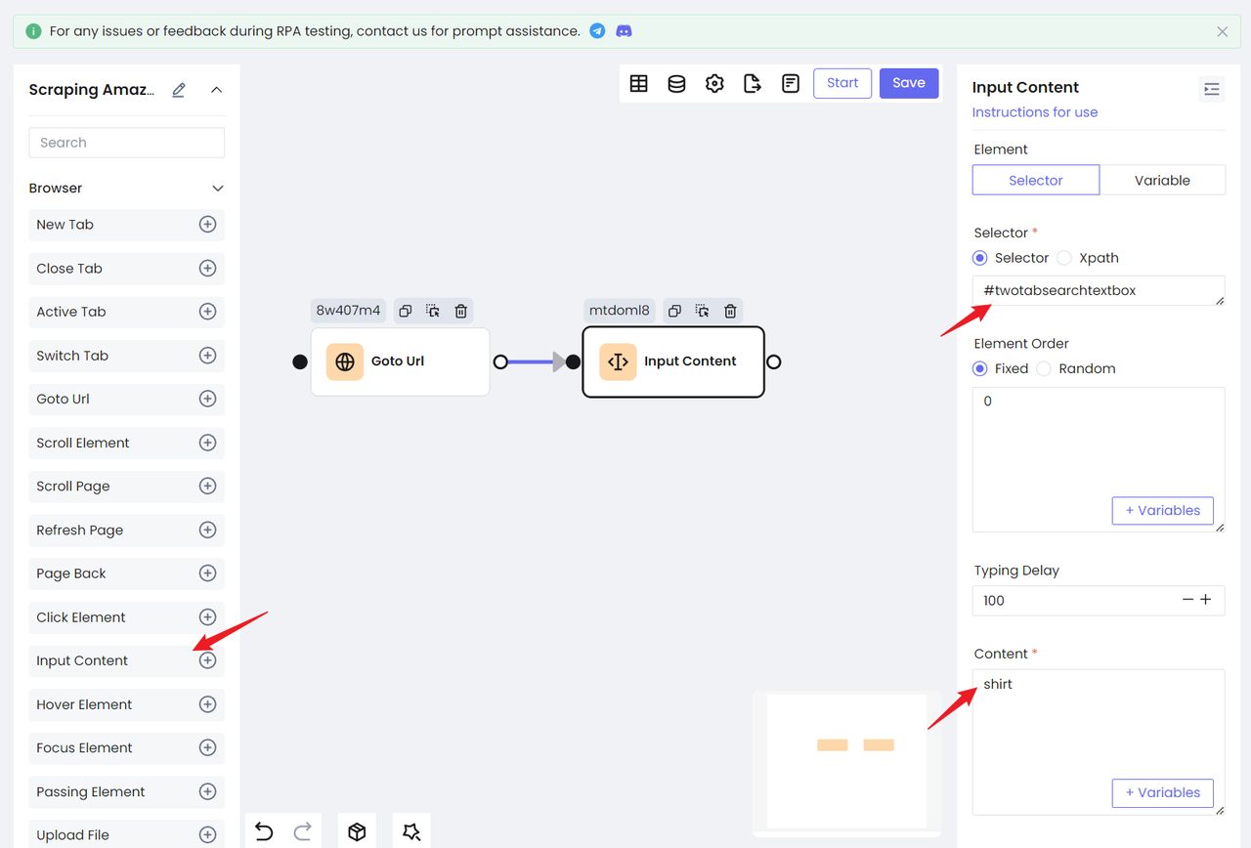Add a Page Back node
The image size is (1251, 848).
tap(207, 573)
